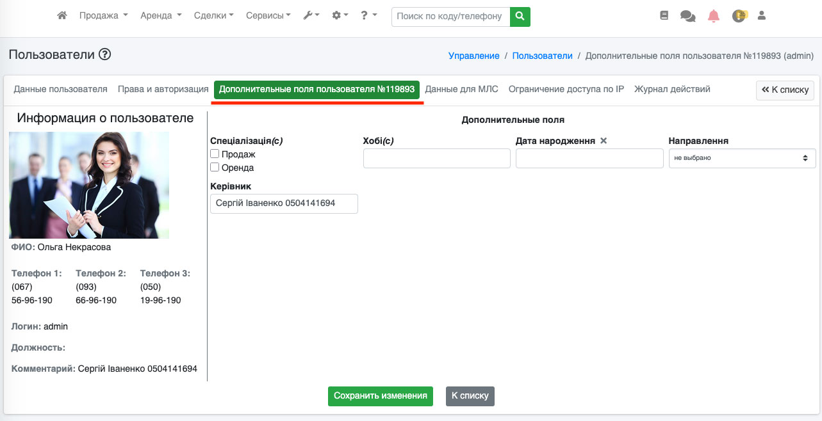Screen dimensions: 822x421
Task: Follow the Пользователи breadcrumb link
Action: coord(543,56)
